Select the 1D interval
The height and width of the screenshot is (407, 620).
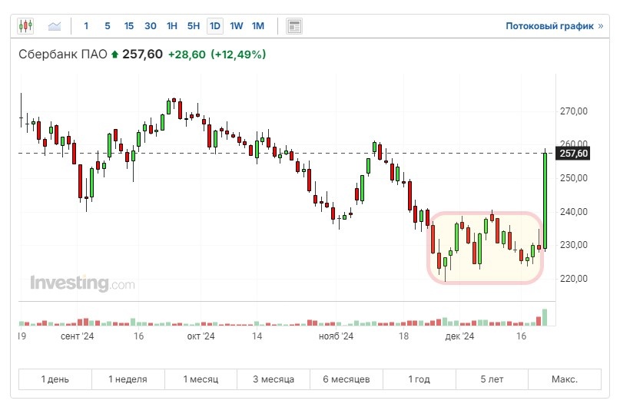tap(215, 26)
